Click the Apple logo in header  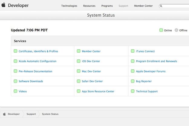tap(4, 5)
